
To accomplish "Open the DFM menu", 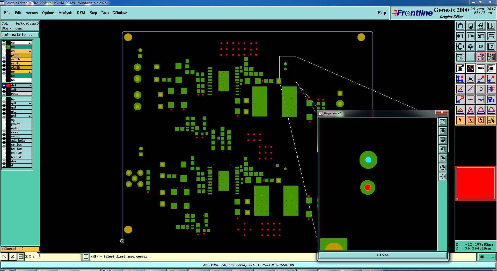I will (x=81, y=13).
